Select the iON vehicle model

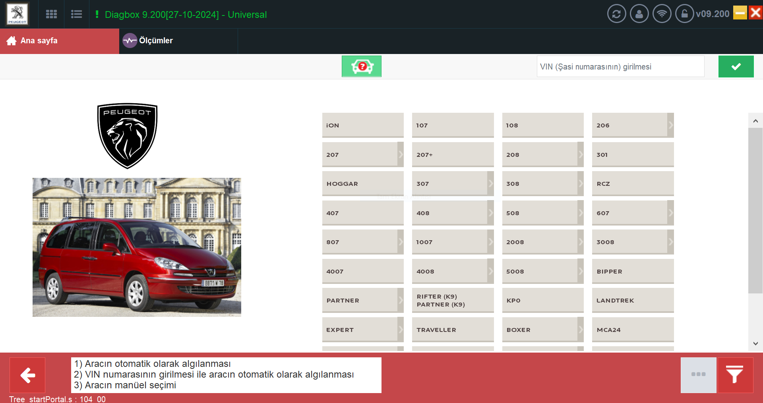[x=363, y=125]
